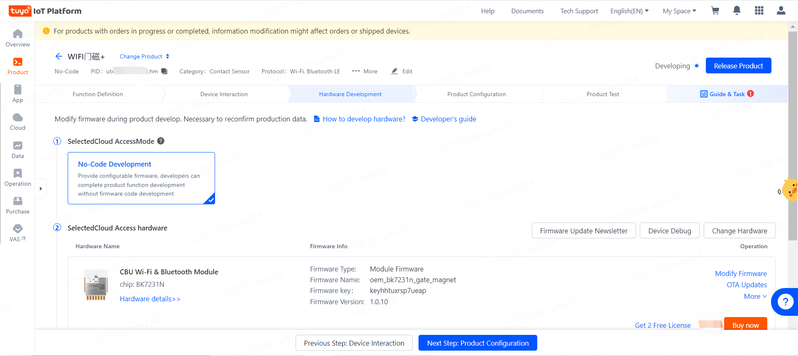Click the Firmware Version 1.0.10 value

tap(379, 302)
